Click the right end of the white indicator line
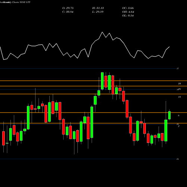Screen dimensions: 187x187 169,47
